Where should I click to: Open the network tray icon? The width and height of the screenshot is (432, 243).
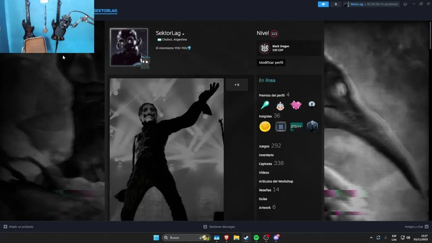[x=403, y=238]
